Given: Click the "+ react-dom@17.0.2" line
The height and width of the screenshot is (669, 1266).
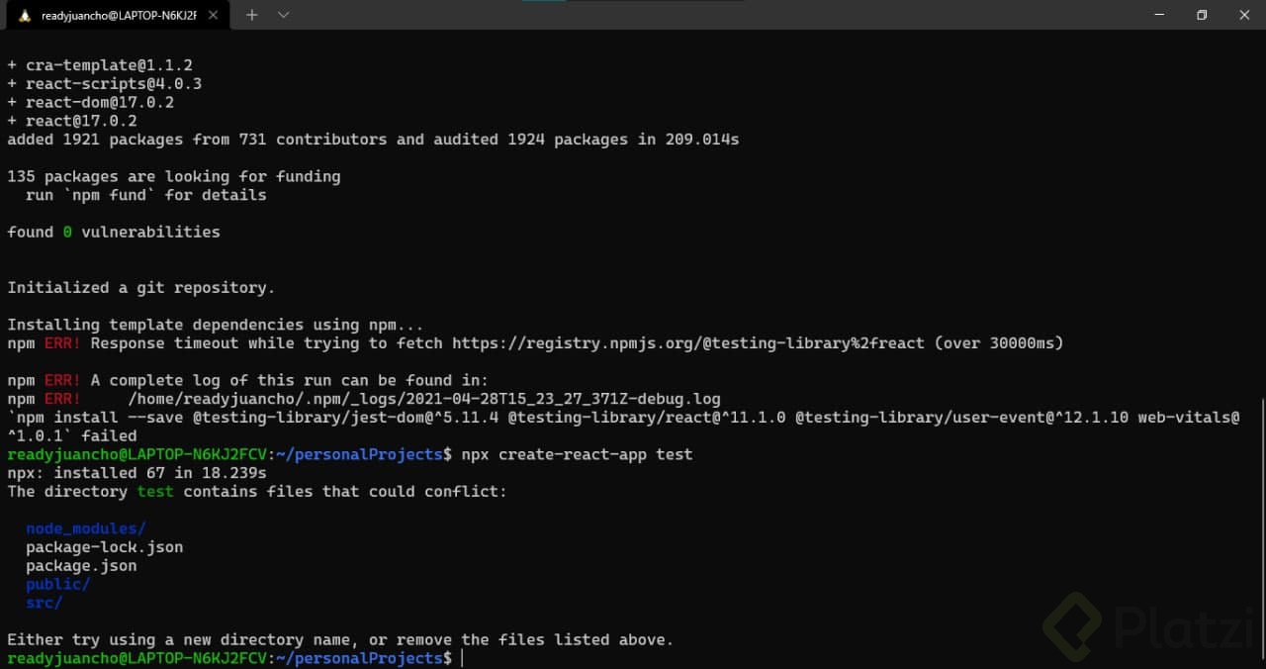Looking at the screenshot, I should [x=91, y=102].
